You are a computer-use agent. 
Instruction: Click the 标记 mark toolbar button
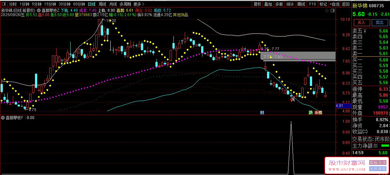(323, 4)
